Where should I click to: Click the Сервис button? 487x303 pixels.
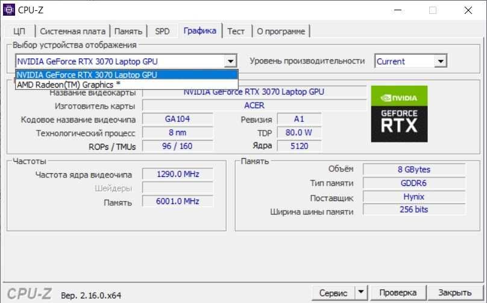pos(333,293)
